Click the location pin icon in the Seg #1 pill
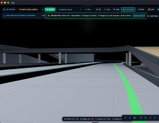The height and width of the screenshot is (123, 159). [x=20, y=9]
